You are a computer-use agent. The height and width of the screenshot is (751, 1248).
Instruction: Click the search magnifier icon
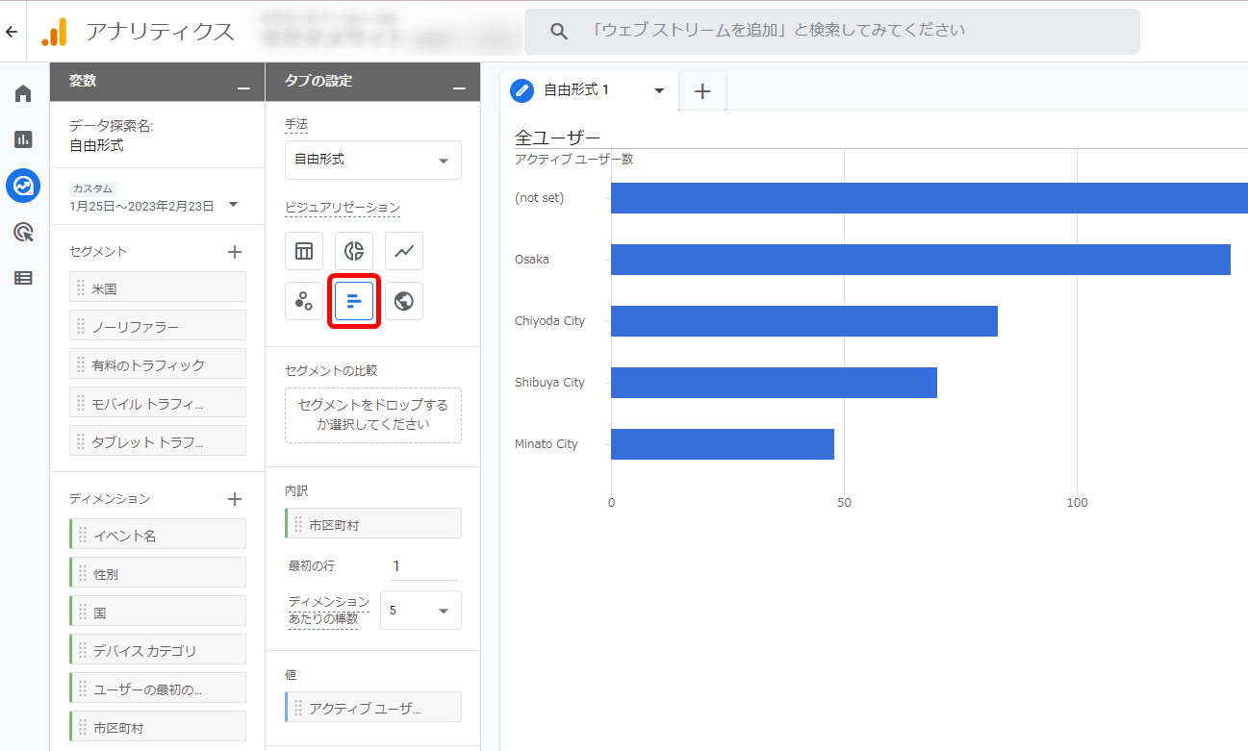pyautogui.click(x=559, y=31)
